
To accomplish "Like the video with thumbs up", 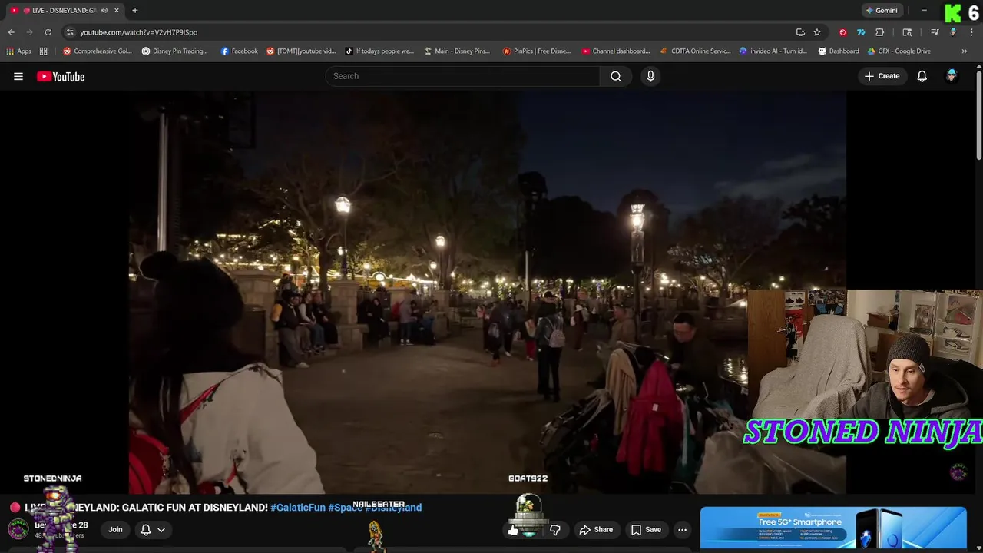I will point(513,530).
